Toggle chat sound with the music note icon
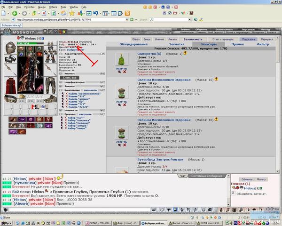Screen dimensions: 282x226 [196, 210]
